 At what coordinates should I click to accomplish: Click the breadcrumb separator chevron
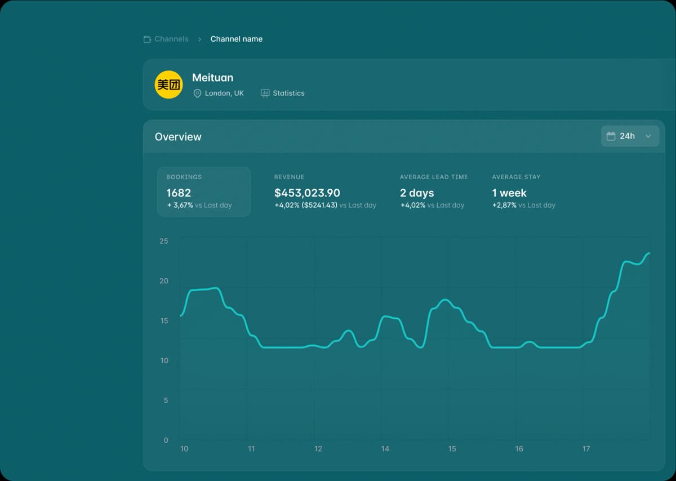(x=199, y=39)
